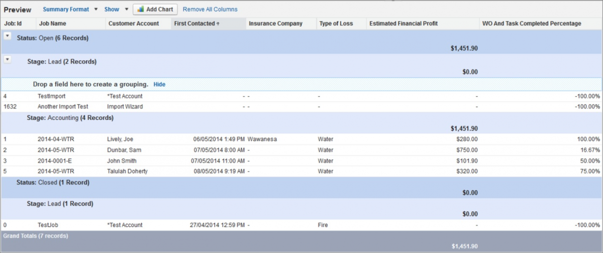Select the 2014-04-WTR job row

(56, 139)
